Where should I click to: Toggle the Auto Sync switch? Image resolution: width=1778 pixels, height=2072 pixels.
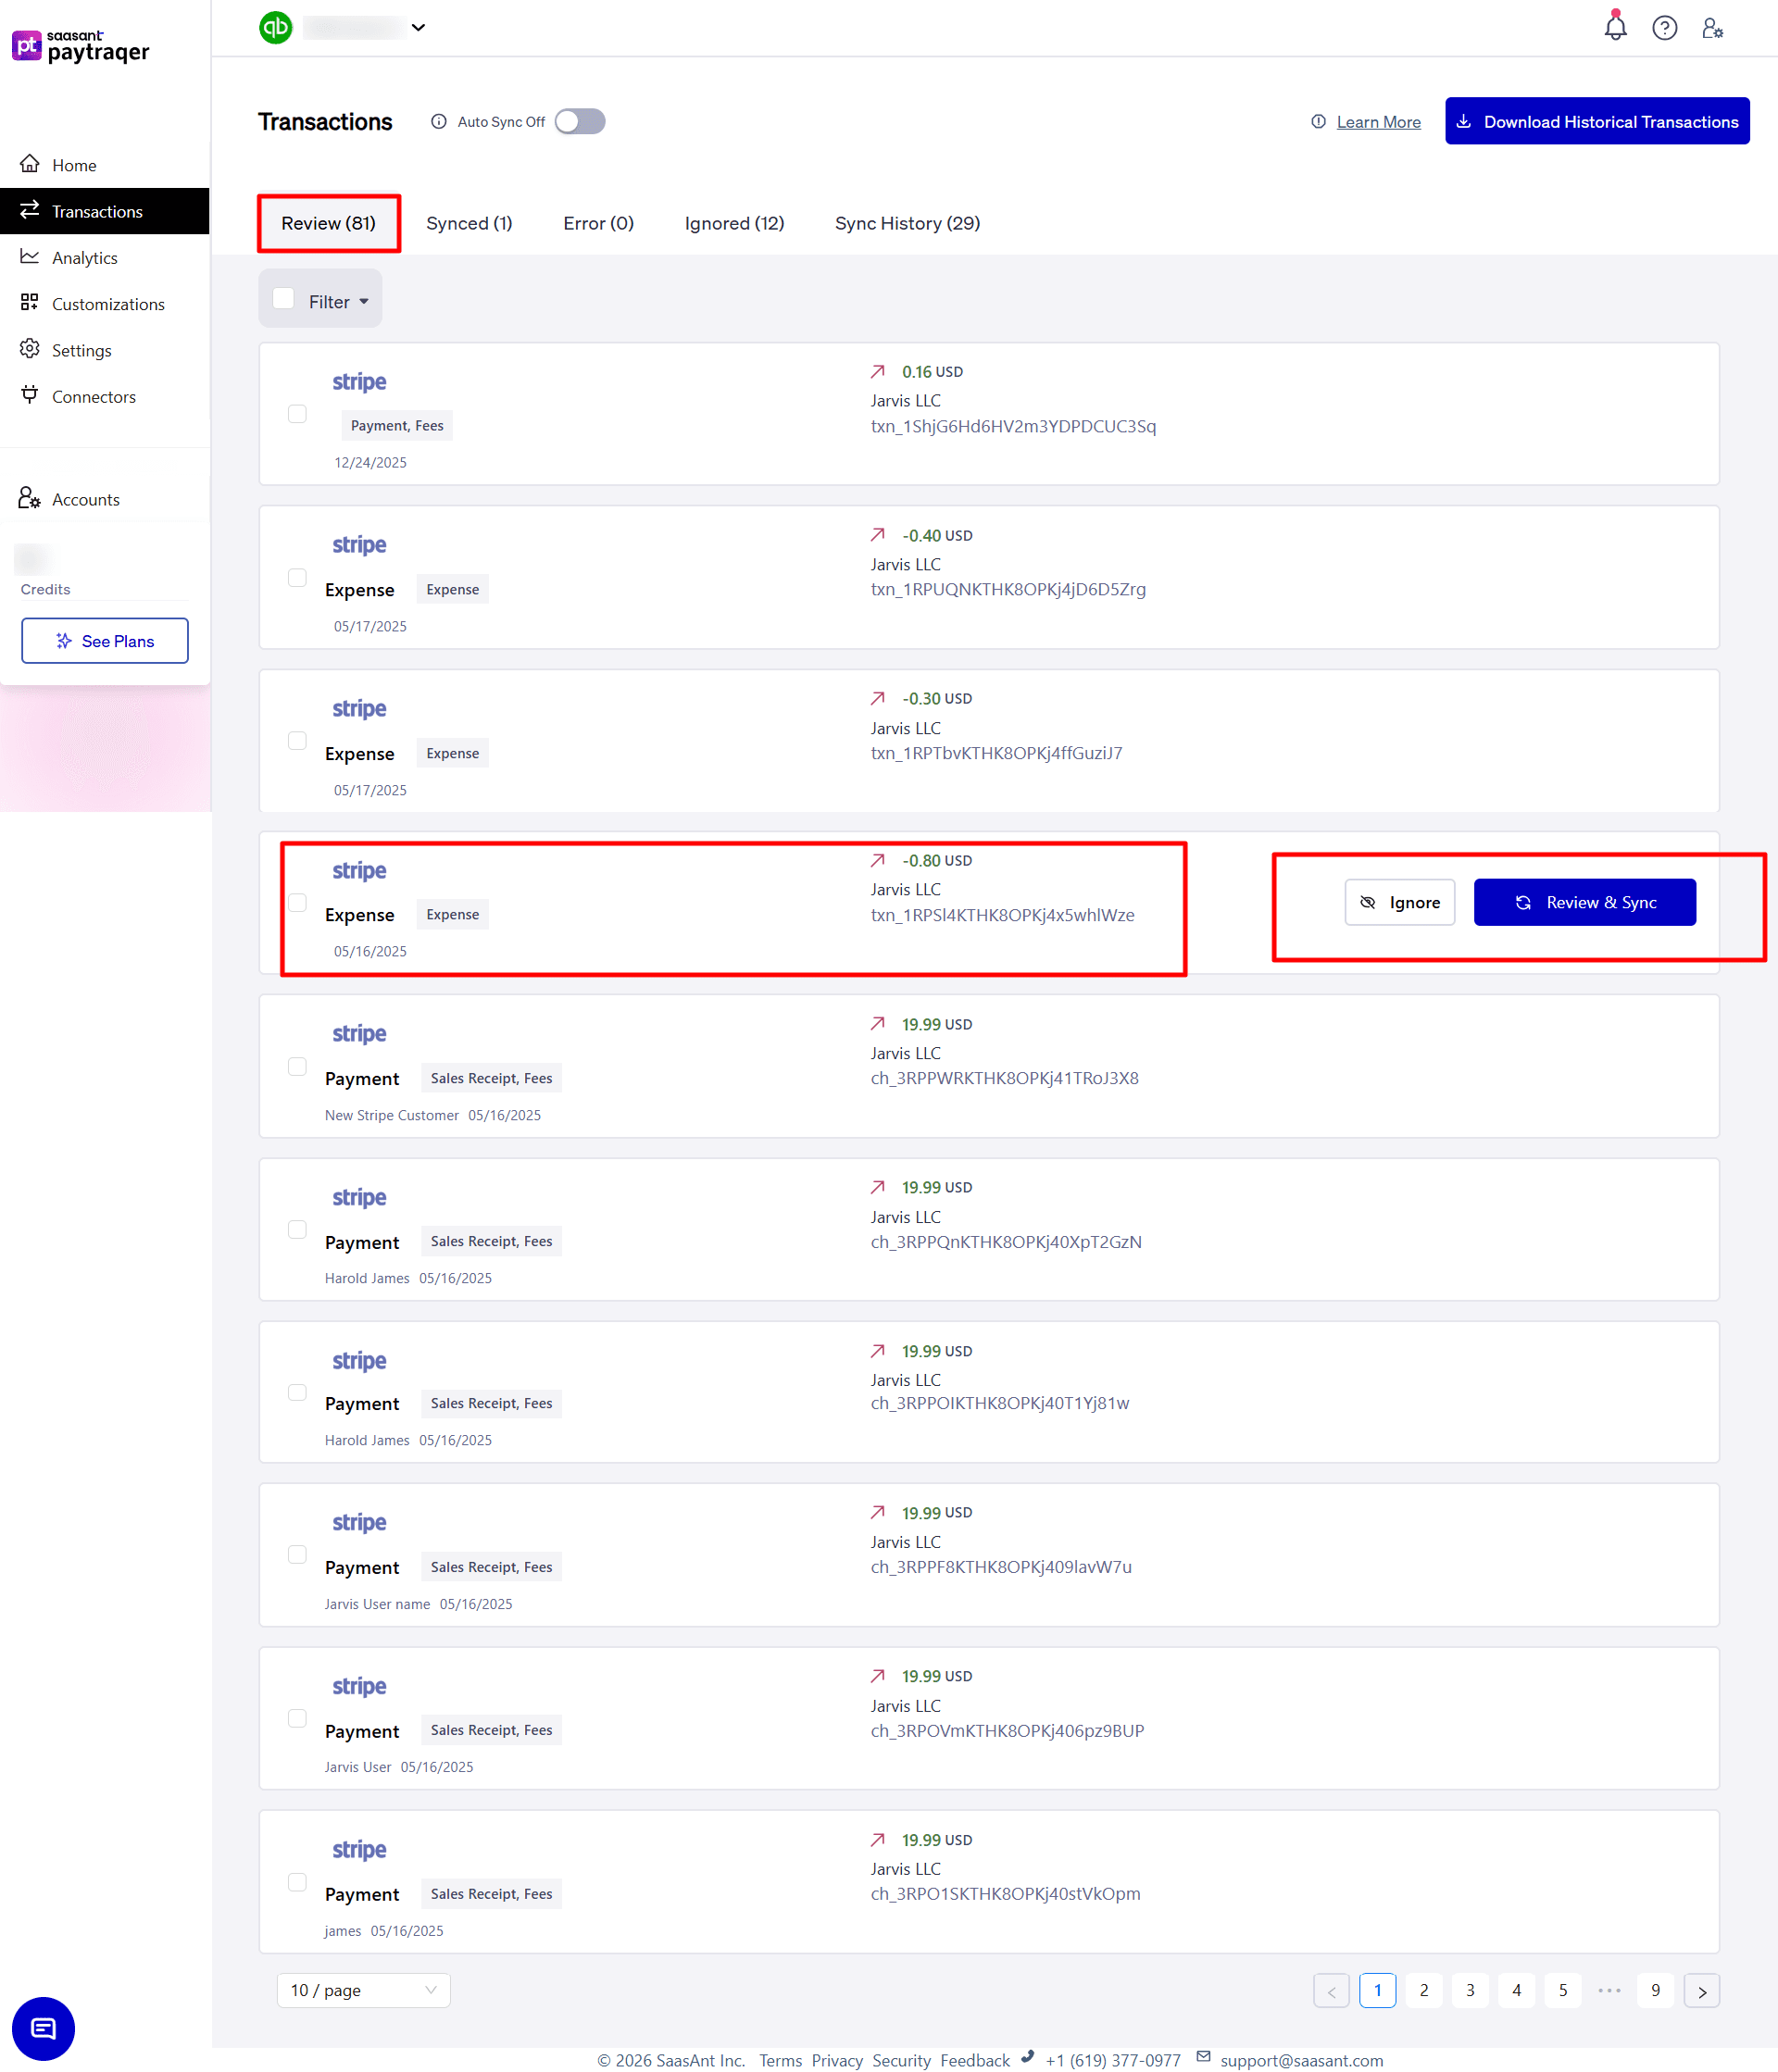pyautogui.click(x=580, y=122)
